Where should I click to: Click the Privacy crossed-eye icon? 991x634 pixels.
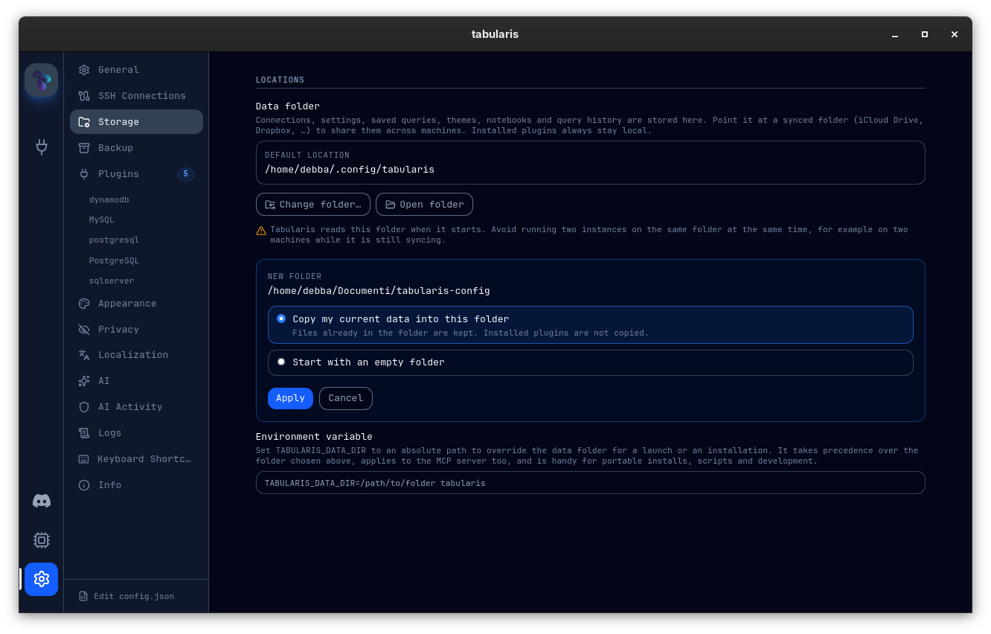84,330
